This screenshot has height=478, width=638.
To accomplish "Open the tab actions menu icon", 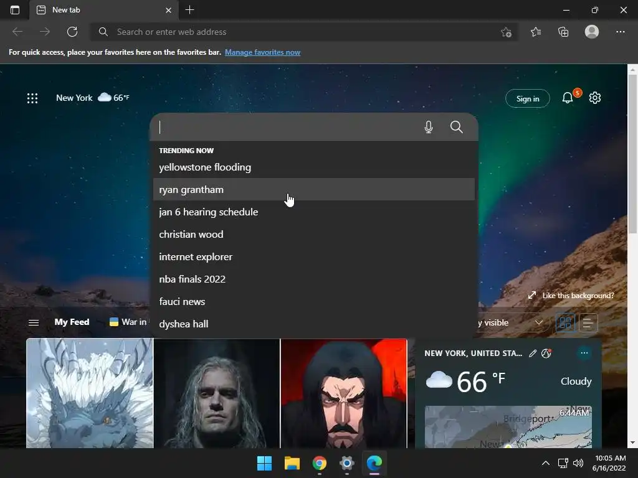I will tap(15, 10).
